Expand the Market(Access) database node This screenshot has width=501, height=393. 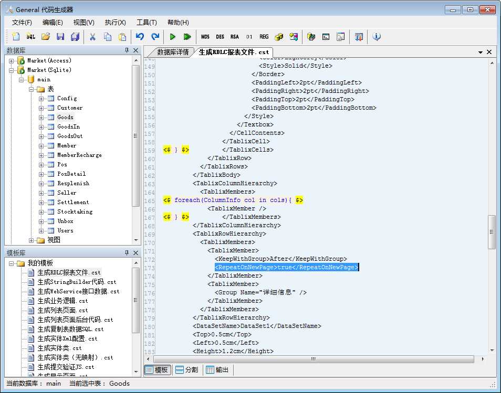pyautogui.click(x=12, y=61)
